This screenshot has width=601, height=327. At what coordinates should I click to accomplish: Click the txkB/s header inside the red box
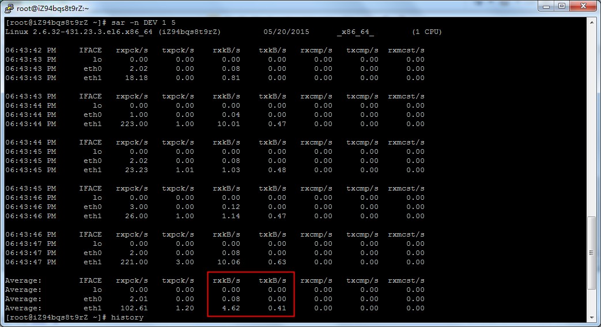272,280
